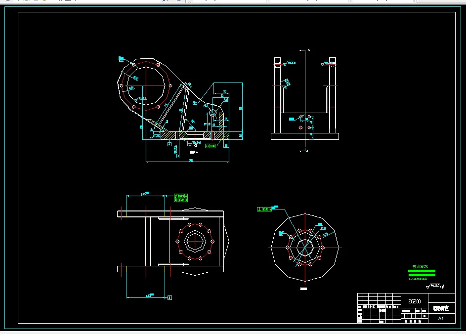Image resolution: width=466 pixels, height=334 pixels.
Task: Select the part name cell above A1
Action: [x=442, y=308]
